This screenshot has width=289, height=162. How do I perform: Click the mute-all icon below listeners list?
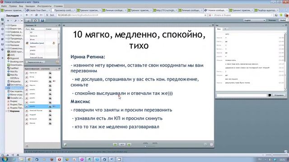click(x=27, y=146)
